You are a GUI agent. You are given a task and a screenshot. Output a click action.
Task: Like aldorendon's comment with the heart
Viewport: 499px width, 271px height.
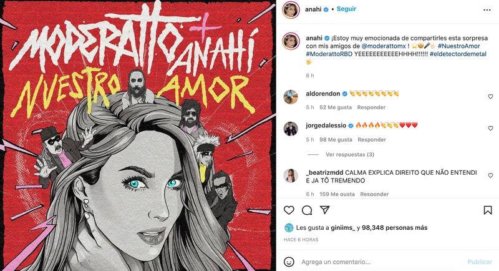pyautogui.click(x=490, y=97)
